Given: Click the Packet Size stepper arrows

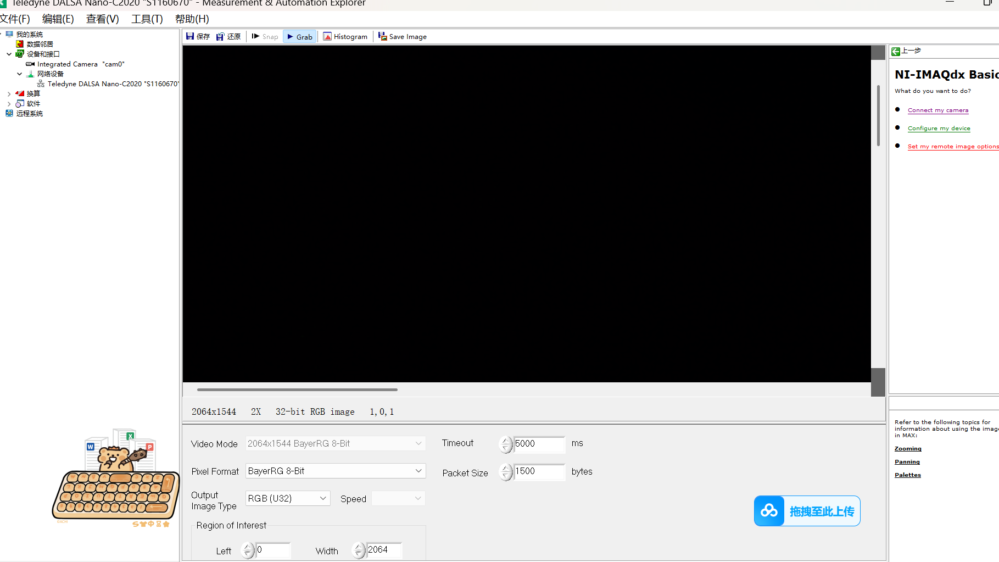Looking at the screenshot, I should (x=506, y=472).
